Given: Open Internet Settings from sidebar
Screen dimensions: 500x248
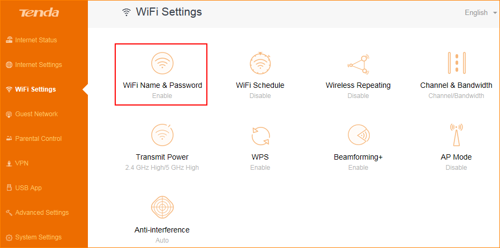Looking at the screenshot, I should (38, 65).
